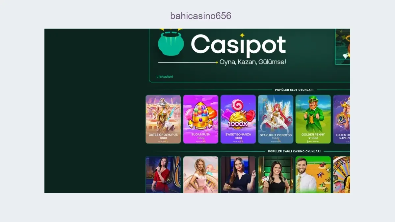Viewport: 395px width, 222px height.
Task: Open the Gates of Olympus Super Scatter tile
Action: point(342,119)
